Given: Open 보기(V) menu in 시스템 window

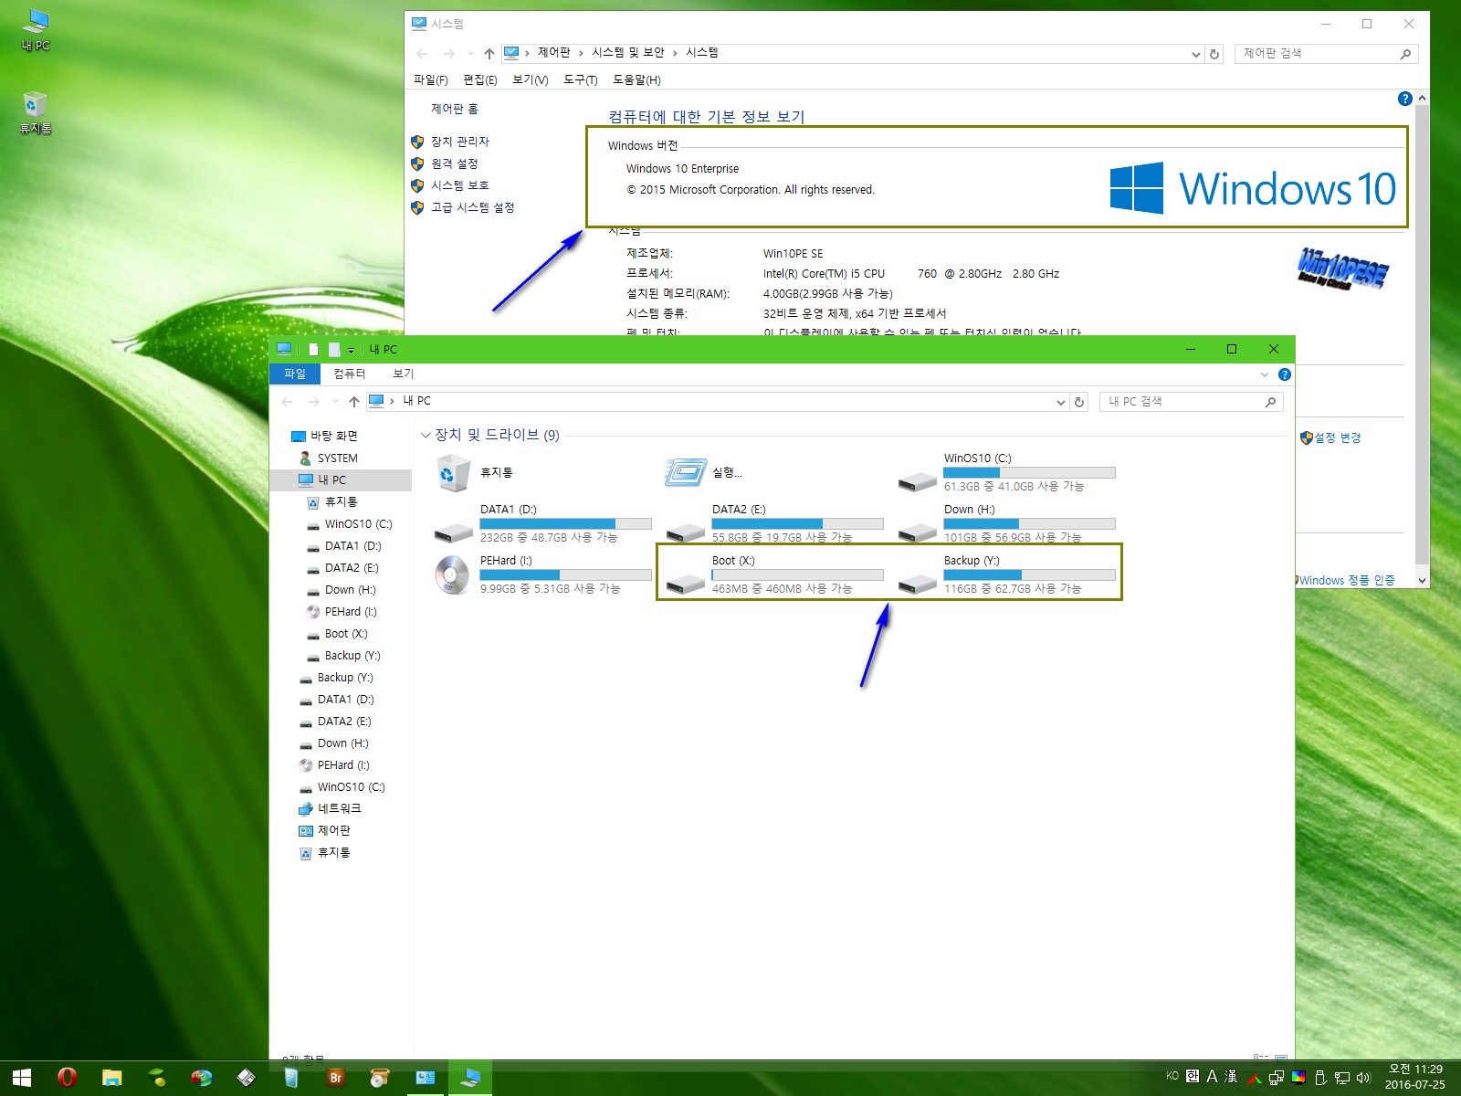Looking at the screenshot, I should [x=530, y=79].
